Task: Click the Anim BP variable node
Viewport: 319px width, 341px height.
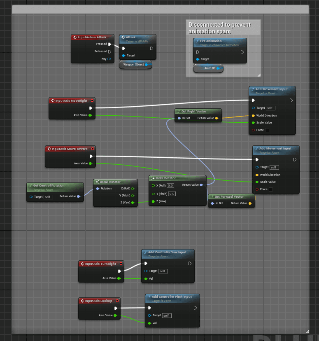Action: [x=208, y=68]
